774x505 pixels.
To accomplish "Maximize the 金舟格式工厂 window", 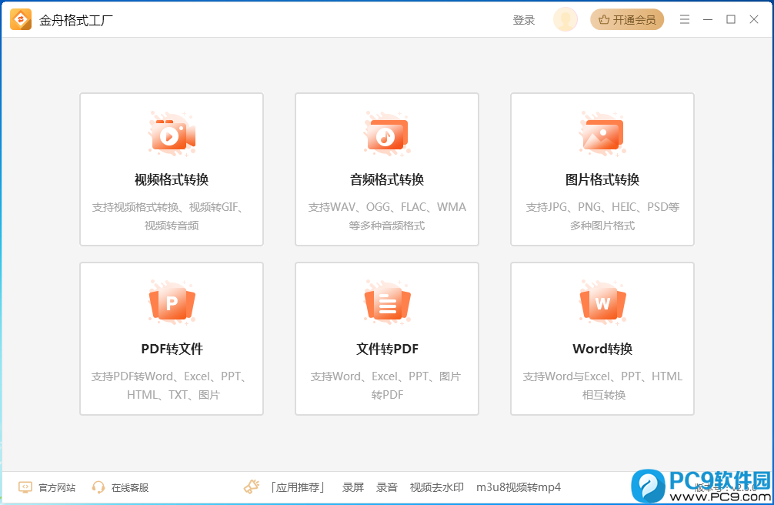I will click(x=731, y=19).
